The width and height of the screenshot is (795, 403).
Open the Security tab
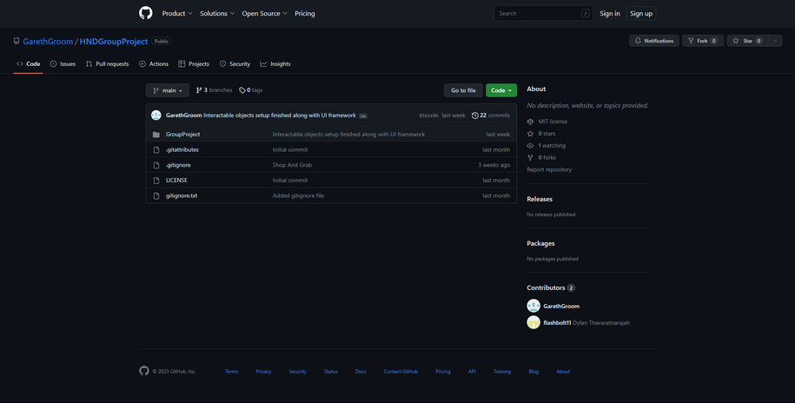235,64
